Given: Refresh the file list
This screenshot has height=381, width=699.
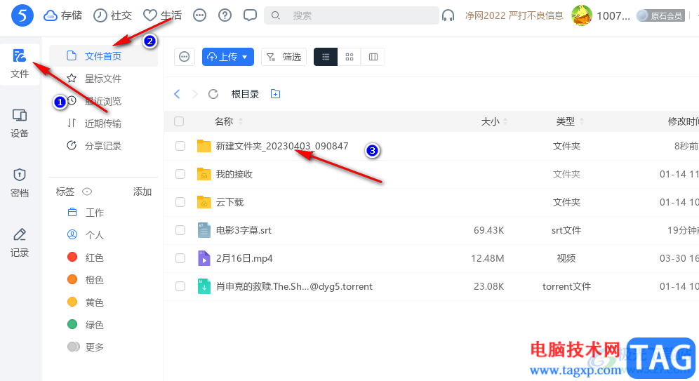Looking at the screenshot, I should pos(213,94).
